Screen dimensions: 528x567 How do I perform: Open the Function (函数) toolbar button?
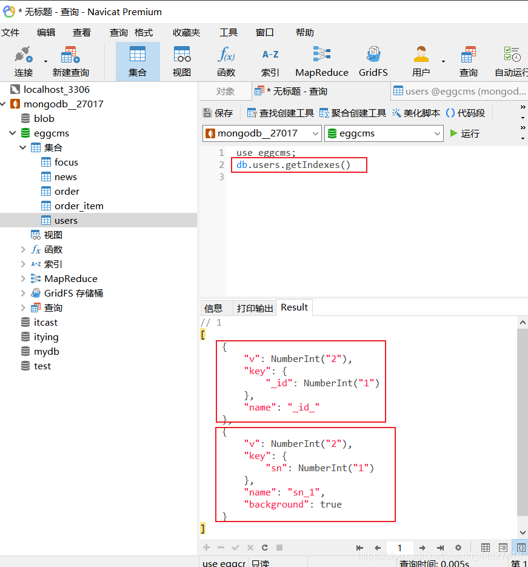[x=226, y=61]
